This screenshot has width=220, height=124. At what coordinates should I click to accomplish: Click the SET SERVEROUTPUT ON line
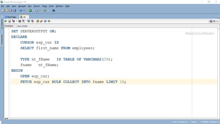click(x=34, y=31)
